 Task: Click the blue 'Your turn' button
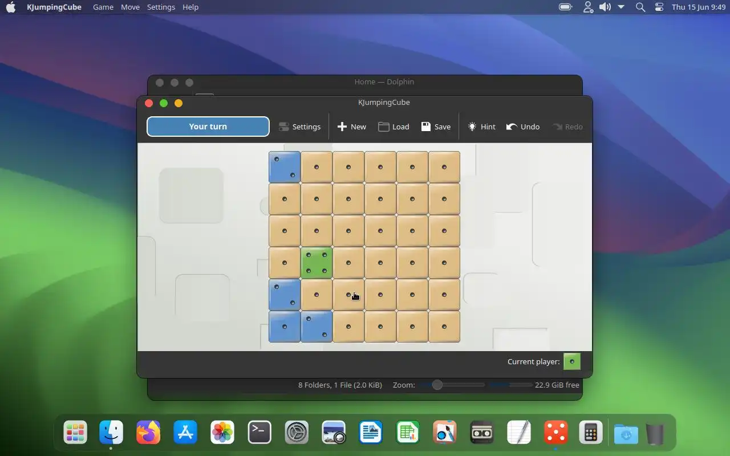pyautogui.click(x=208, y=127)
